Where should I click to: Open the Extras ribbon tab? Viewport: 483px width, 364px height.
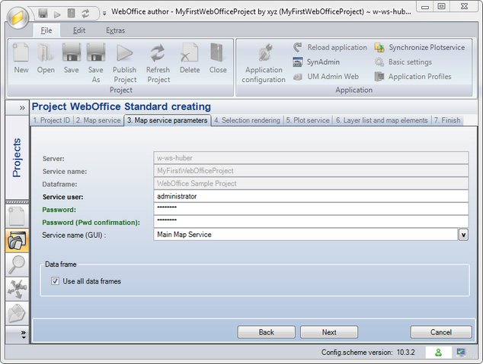[116, 30]
